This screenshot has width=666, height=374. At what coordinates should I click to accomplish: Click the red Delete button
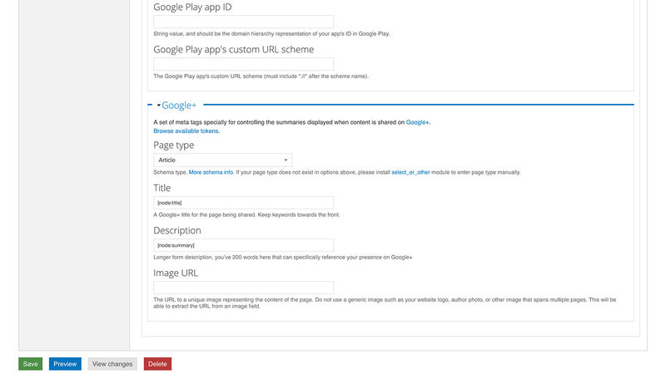157,364
